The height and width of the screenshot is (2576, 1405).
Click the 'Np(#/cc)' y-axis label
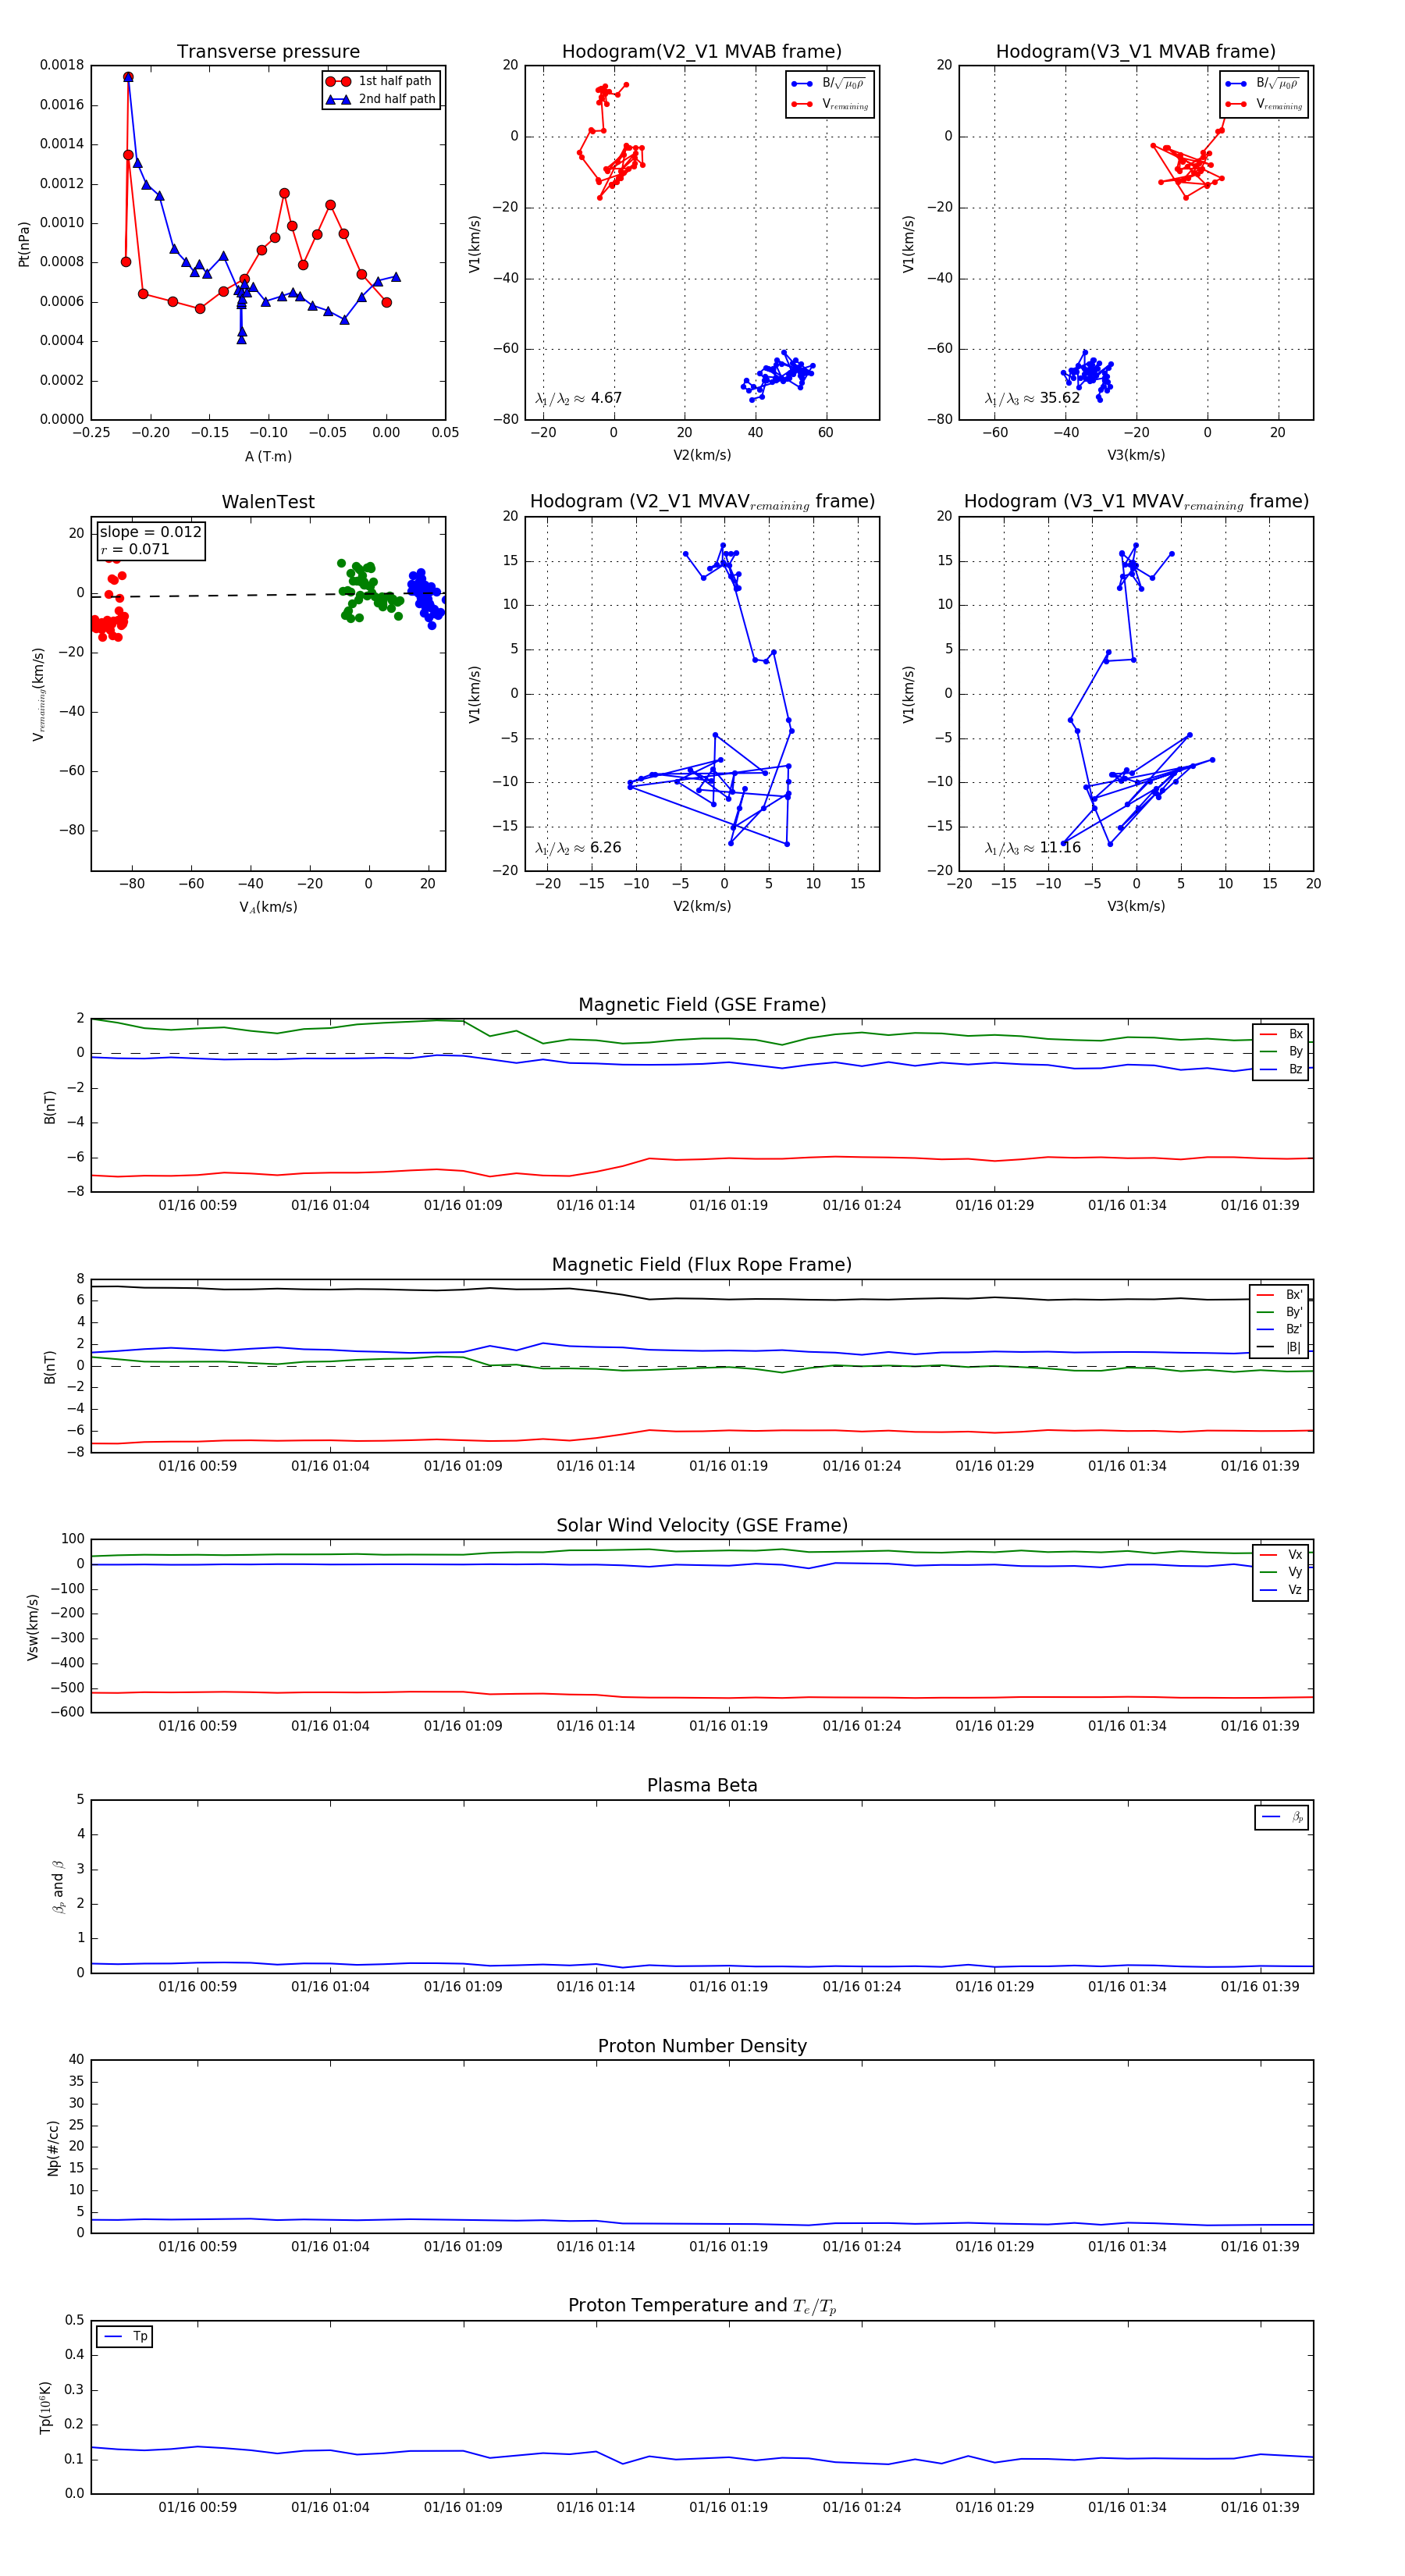(53, 2149)
